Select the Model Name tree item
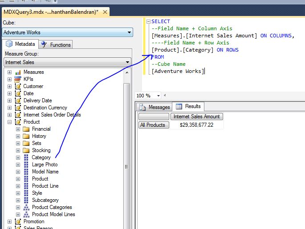This screenshot has width=305, height=229. (x=45, y=172)
